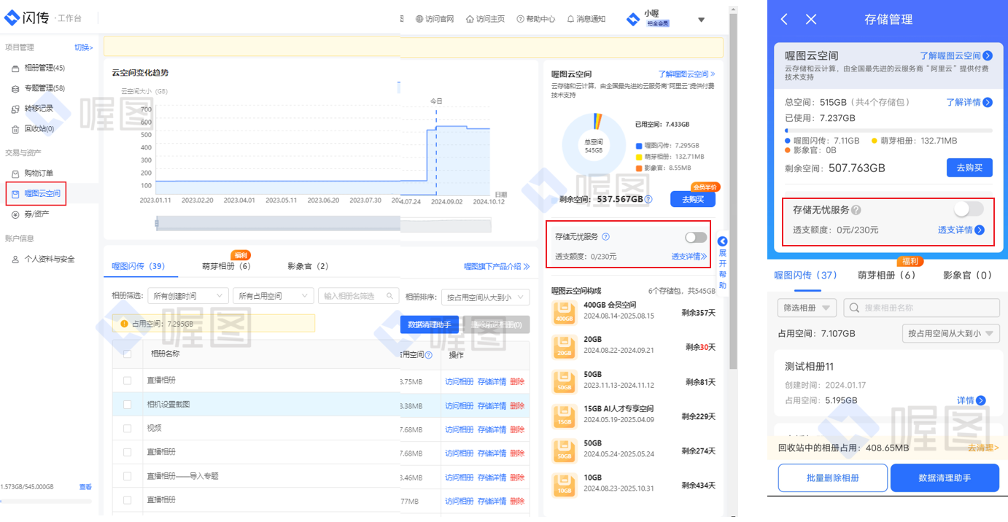The image size is (1008, 522).
Task: Open 按占用空间从大到小 sort dropdown on desktop
Action: pos(486,297)
